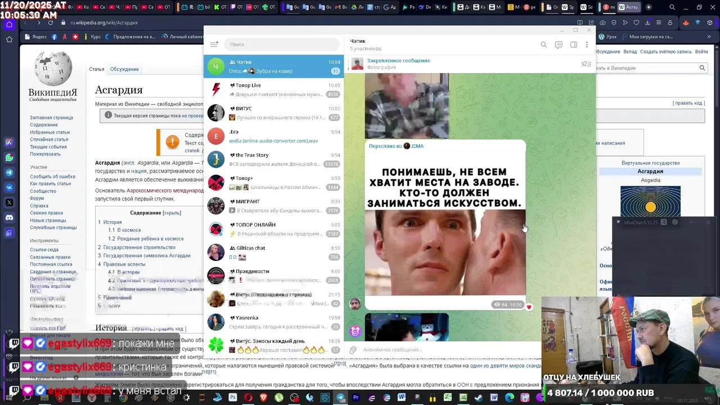
Task: Go forward with browser forward arrow
Action: [x=38, y=22]
